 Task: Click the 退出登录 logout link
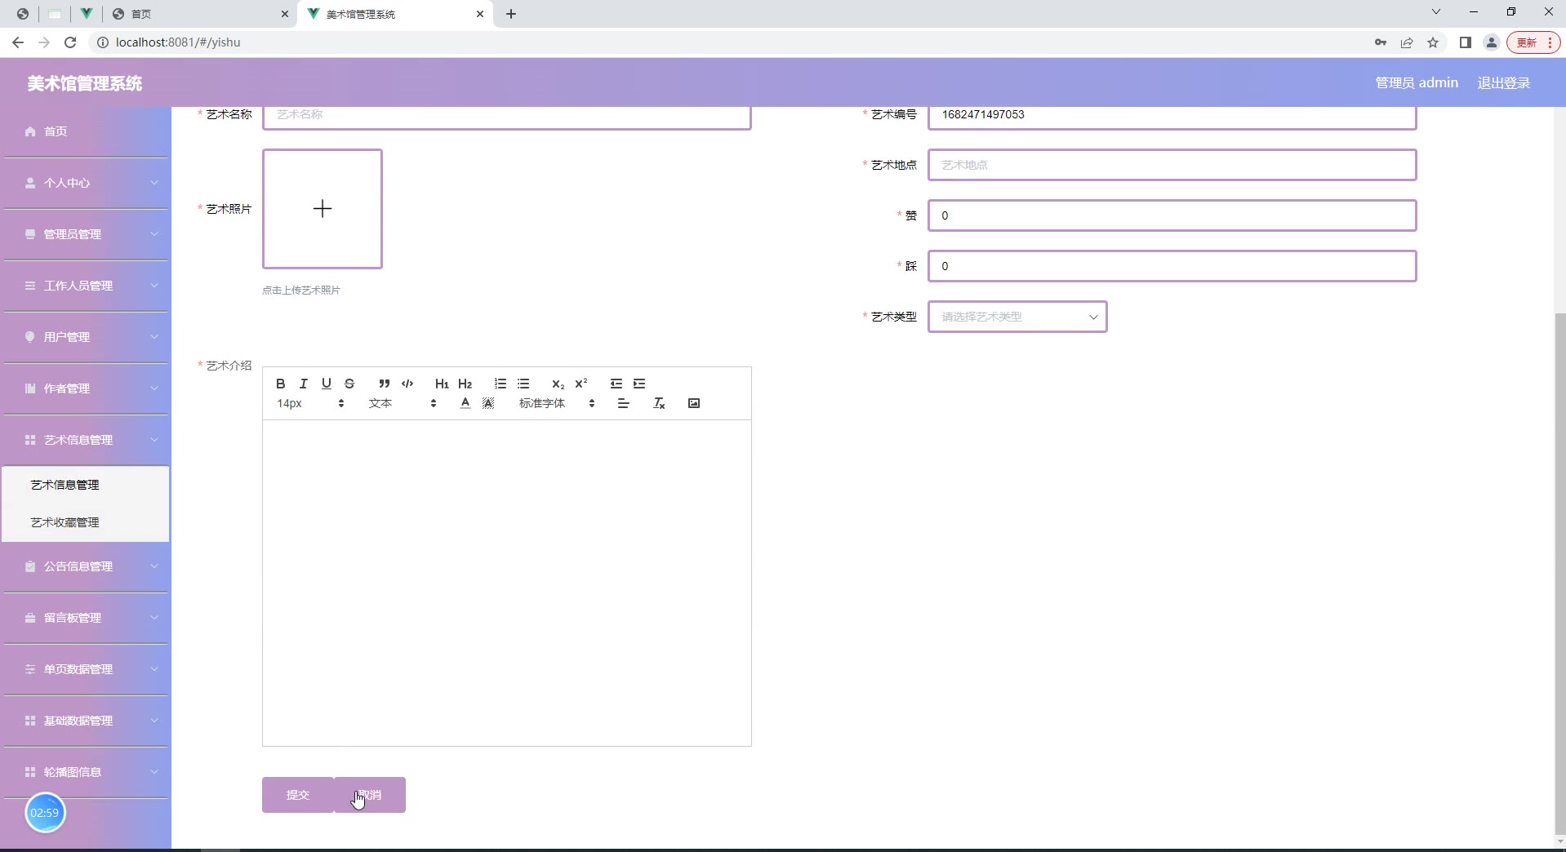pos(1503,82)
